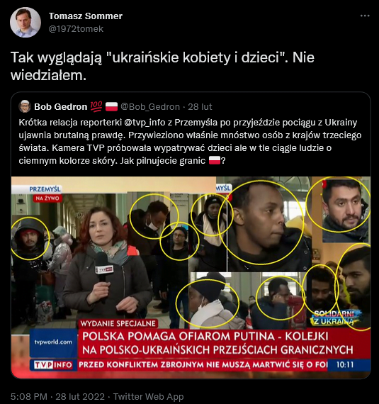Open the 5:08 PM tweet timestamp
379x404 pixels.
pyautogui.click(x=29, y=396)
